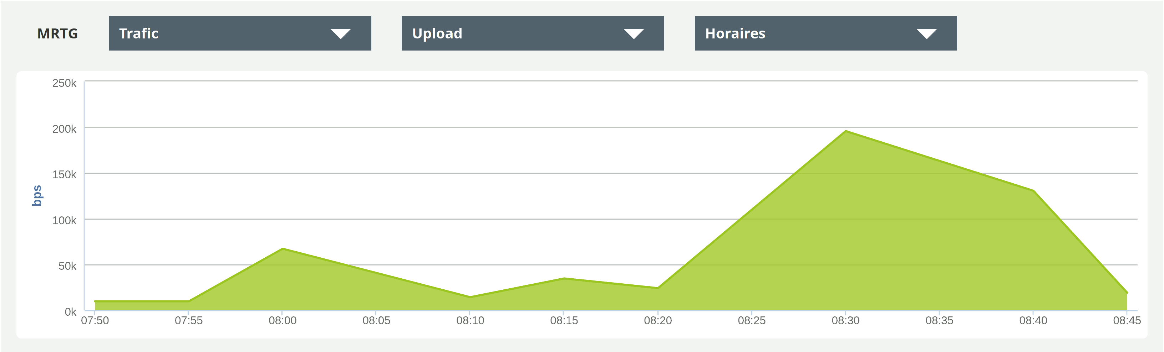The image size is (1164, 352).
Task: Click the 250k y-axis label
Action: pos(64,83)
